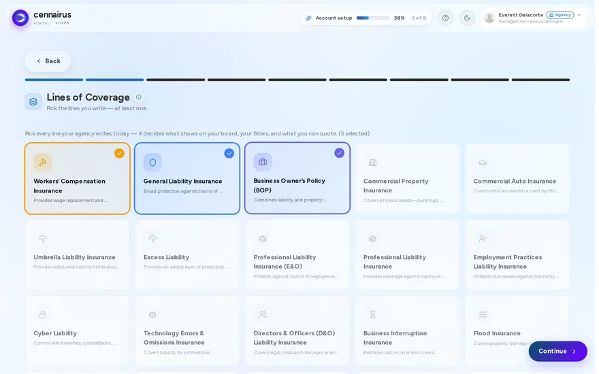Viewport: 599px width, 374px height.
Task: Uncheck Workers' Compensation Insurance checkmark
Action: tap(120, 154)
